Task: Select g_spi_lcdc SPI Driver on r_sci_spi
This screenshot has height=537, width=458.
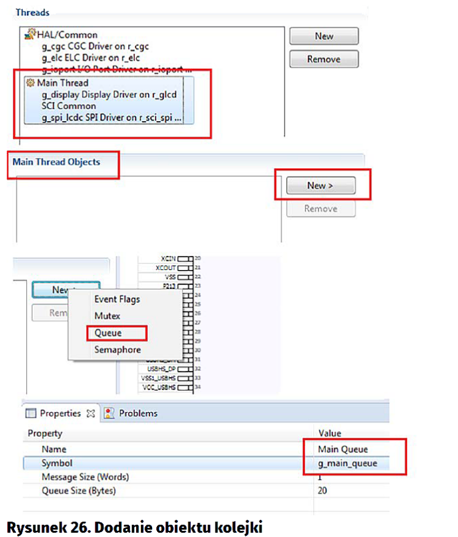Action: tap(111, 117)
